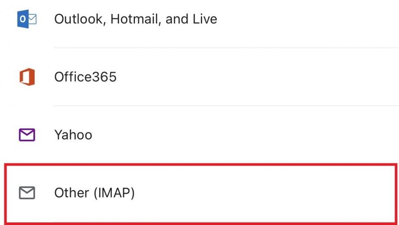Image resolution: width=399 pixels, height=225 pixels.
Task: Click the "(IMAP)" text in the last option
Action: click(x=114, y=193)
